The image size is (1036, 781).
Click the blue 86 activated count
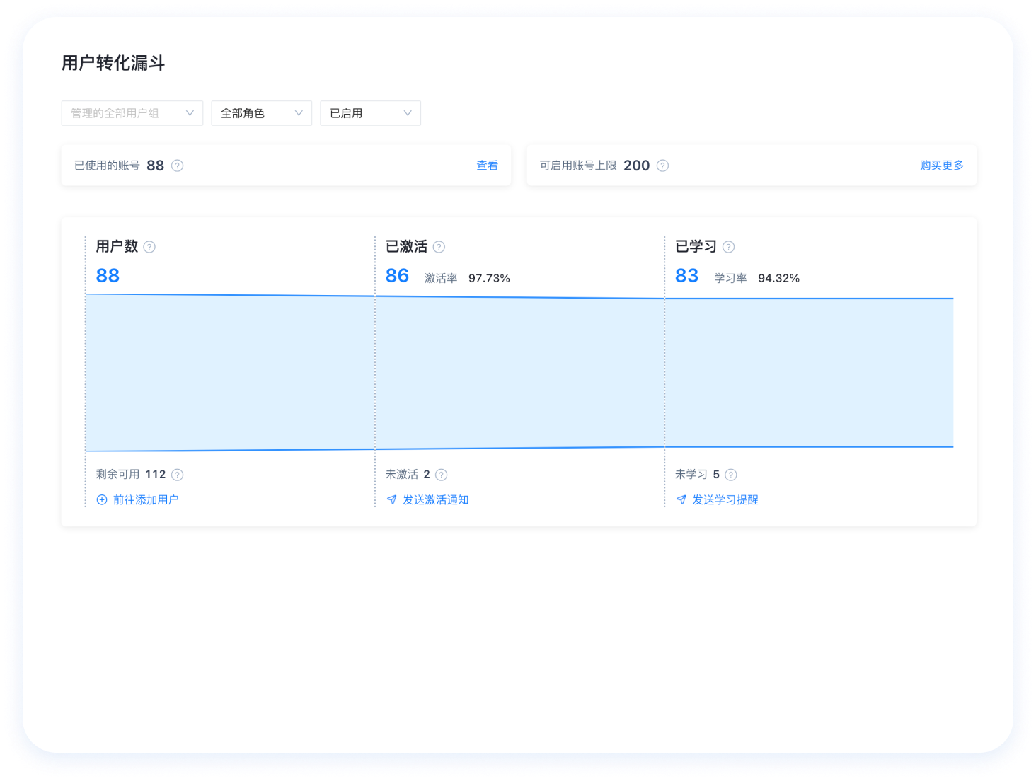(x=397, y=275)
